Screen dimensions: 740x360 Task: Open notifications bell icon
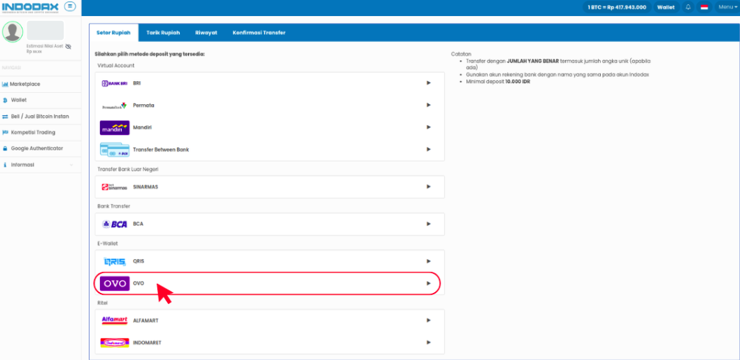688,8
